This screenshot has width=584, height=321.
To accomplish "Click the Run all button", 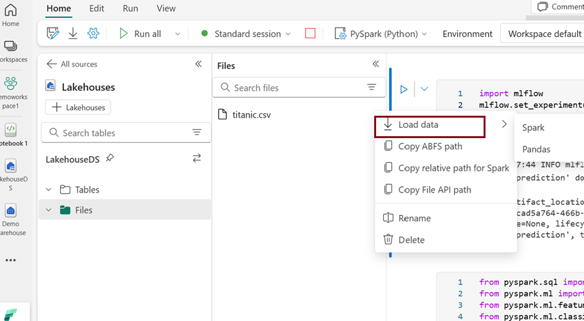I will 140,34.
